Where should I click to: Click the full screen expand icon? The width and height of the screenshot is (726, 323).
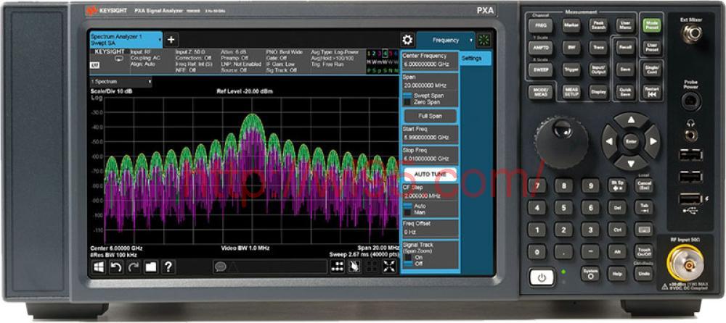point(389,267)
